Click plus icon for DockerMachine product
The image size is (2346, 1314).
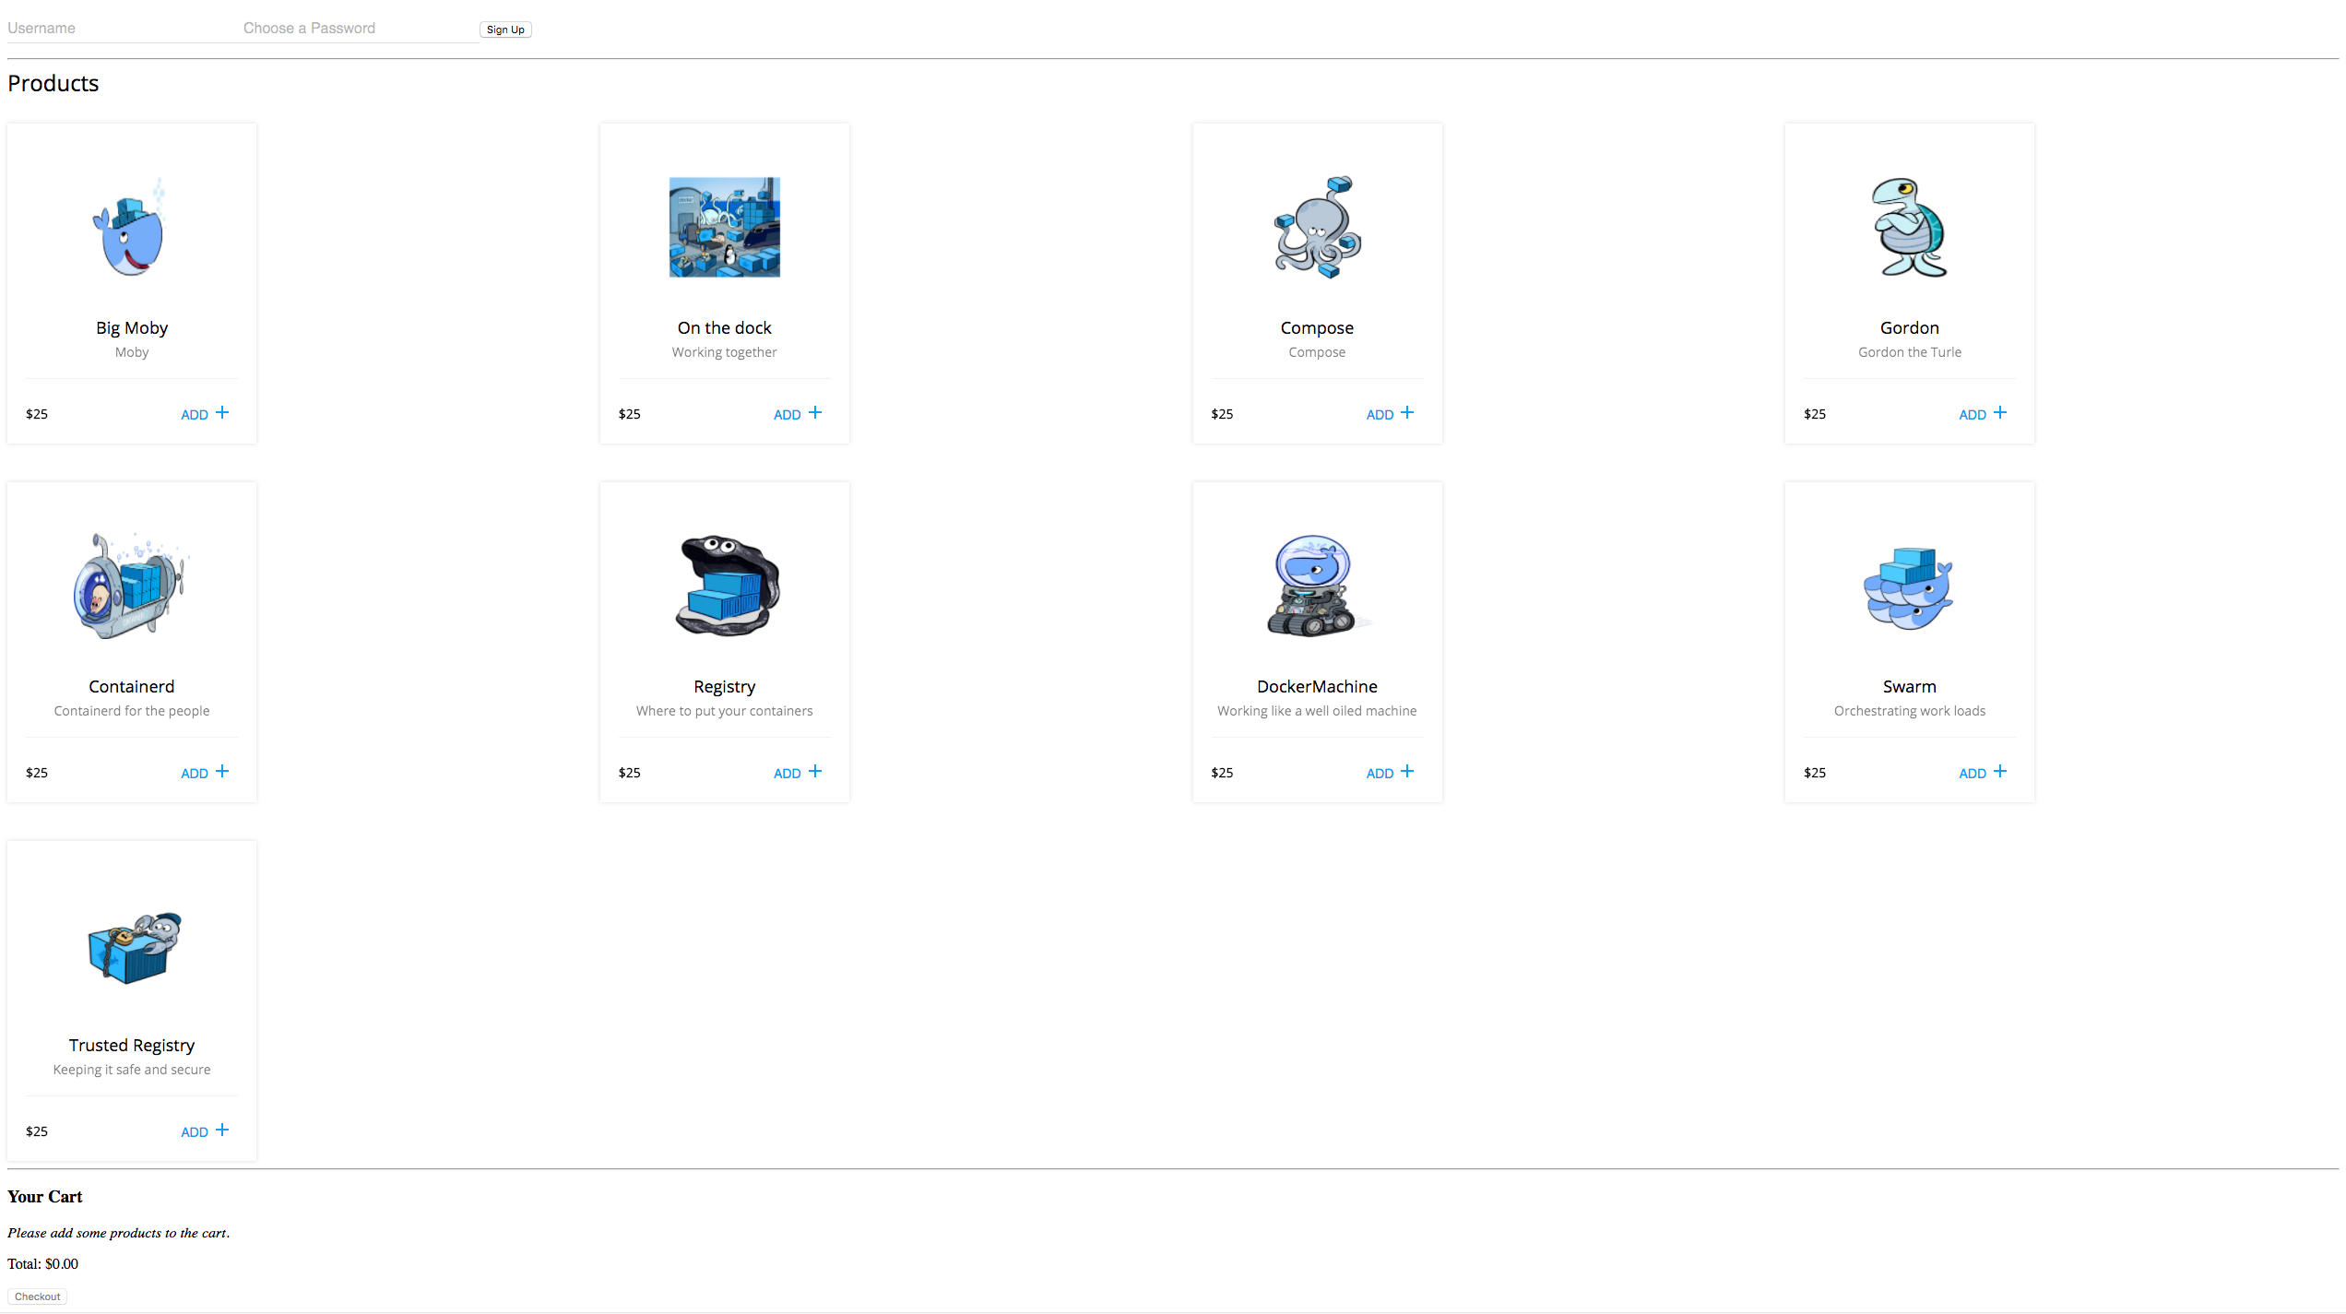tap(1407, 771)
